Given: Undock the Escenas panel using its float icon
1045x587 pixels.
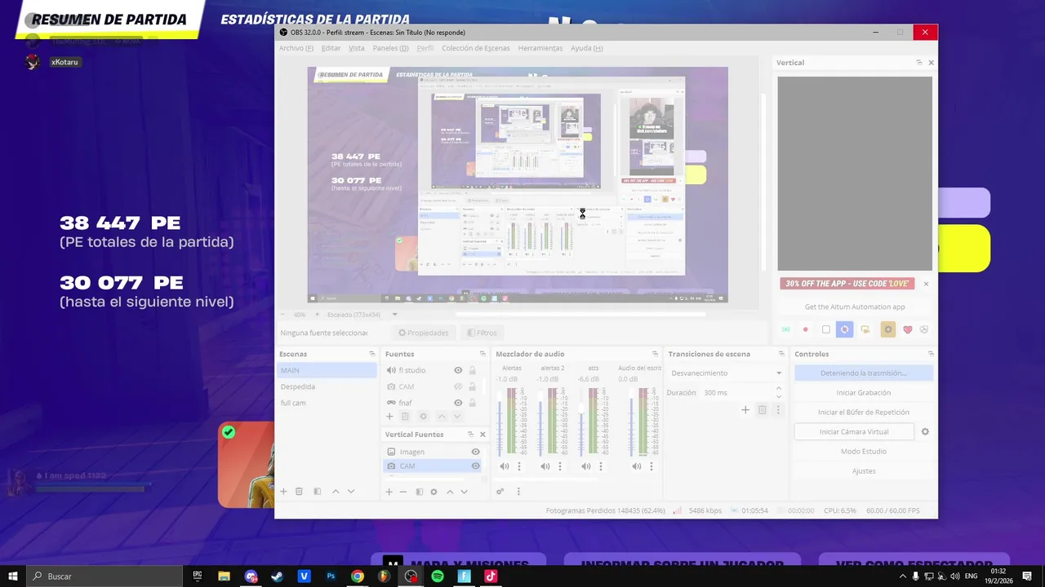Looking at the screenshot, I should pyautogui.click(x=371, y=354).
